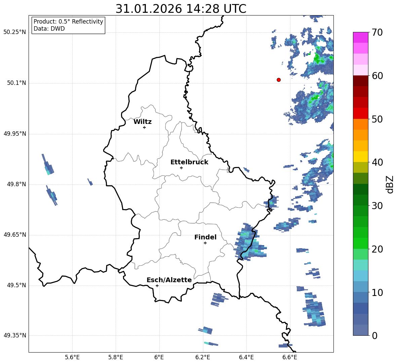Viewport: 398px width, 364px height.
Task: Click the Ettelbruck label
Action: [x=189, y=162]
